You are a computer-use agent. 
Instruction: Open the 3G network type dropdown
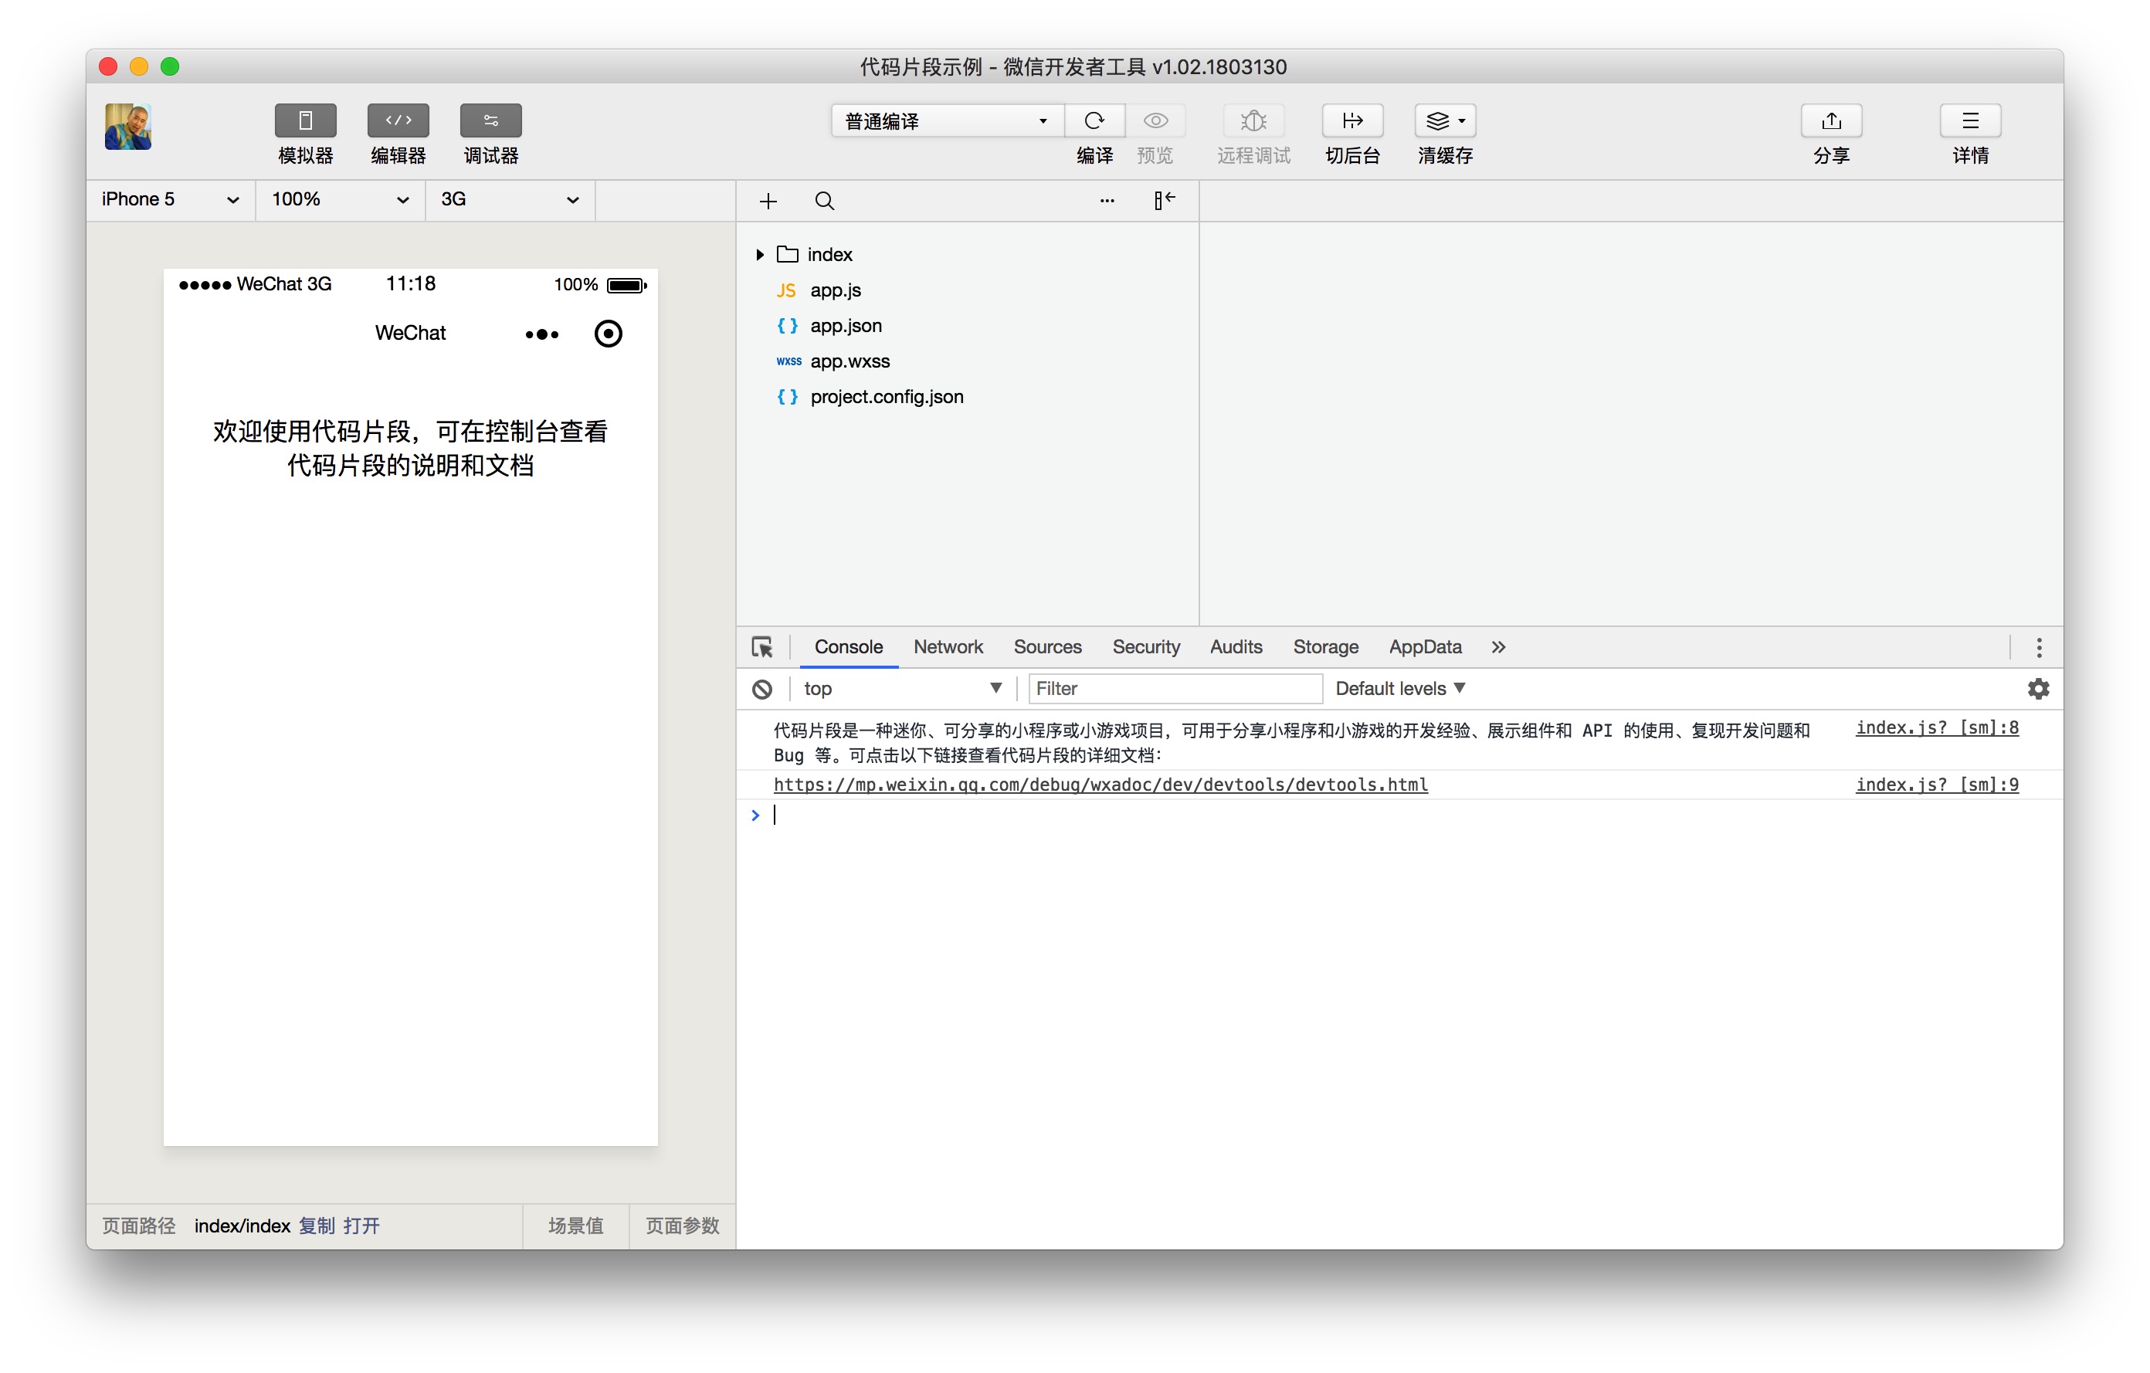click(x=509, y=199)
